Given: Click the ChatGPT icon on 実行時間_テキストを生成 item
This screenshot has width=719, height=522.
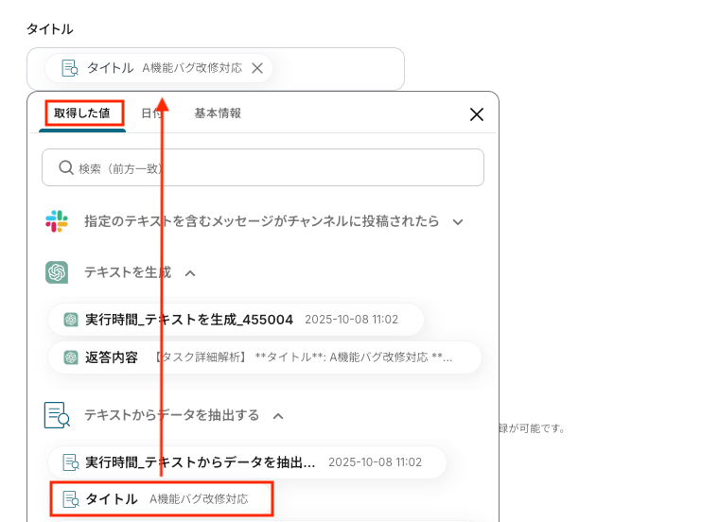Looking at the screenshot, I should point(71,320).
